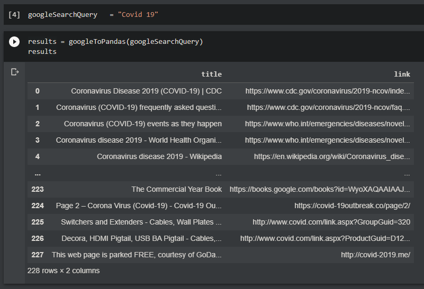Open the cdc.gov index link in row 0
The width and height of the screenshot is (424, 289).
[327, 91]
